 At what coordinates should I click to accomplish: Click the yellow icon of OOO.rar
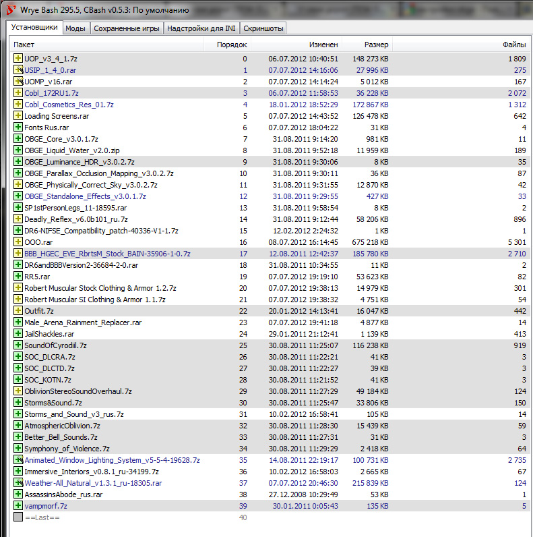[18, 242]
